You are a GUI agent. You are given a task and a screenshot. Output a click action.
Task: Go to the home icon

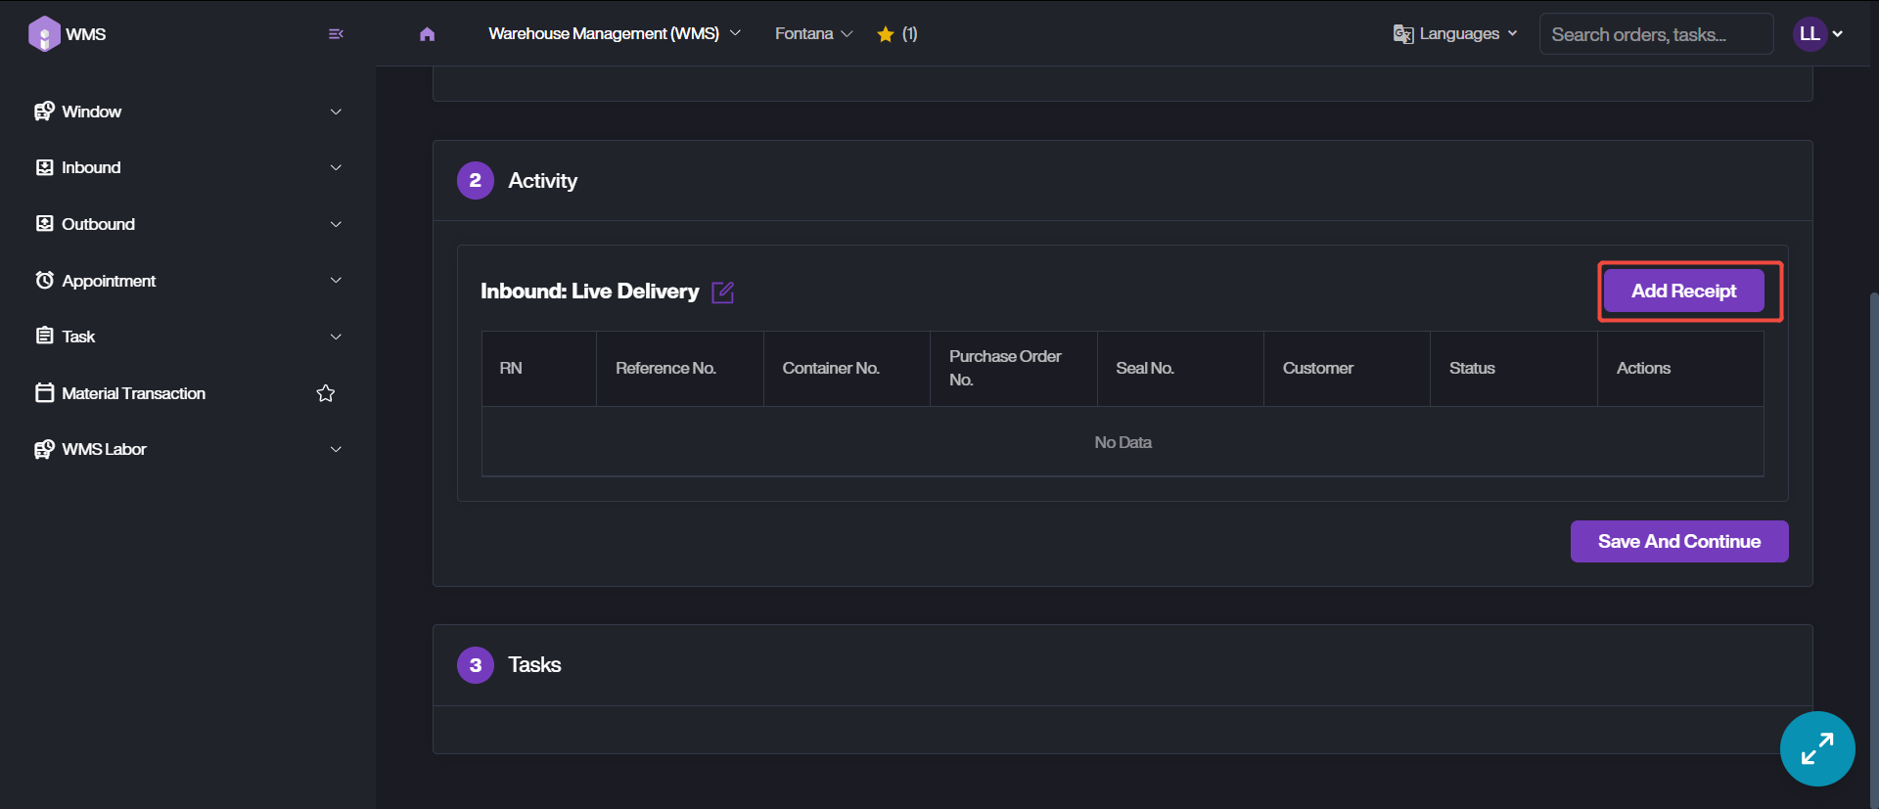427,34
